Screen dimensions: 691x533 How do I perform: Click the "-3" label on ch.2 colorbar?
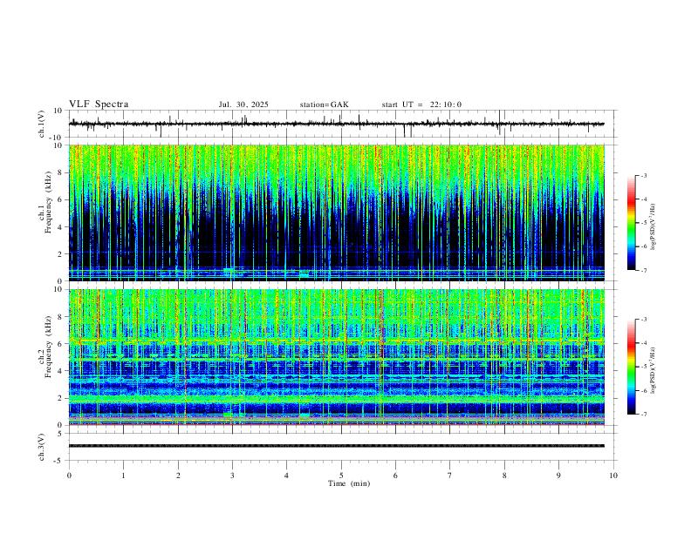644,320
